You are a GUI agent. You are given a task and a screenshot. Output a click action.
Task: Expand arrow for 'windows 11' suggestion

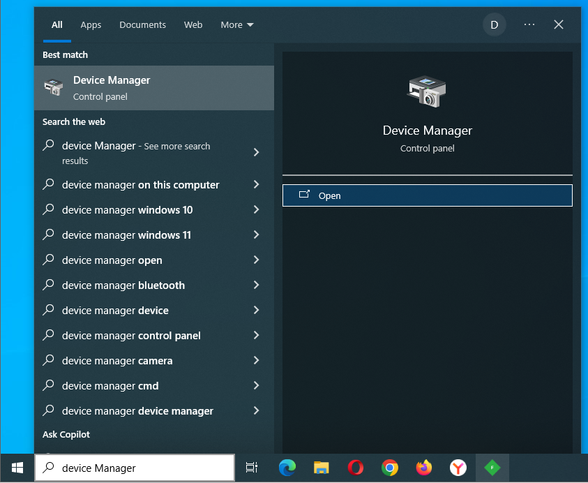click(256, 235)
